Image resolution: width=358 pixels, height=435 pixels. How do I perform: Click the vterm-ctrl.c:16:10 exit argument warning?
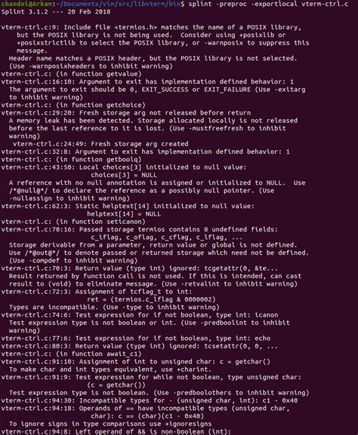coord(147,82)
